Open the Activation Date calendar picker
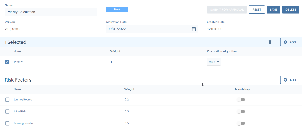 (x=194, y=29)
